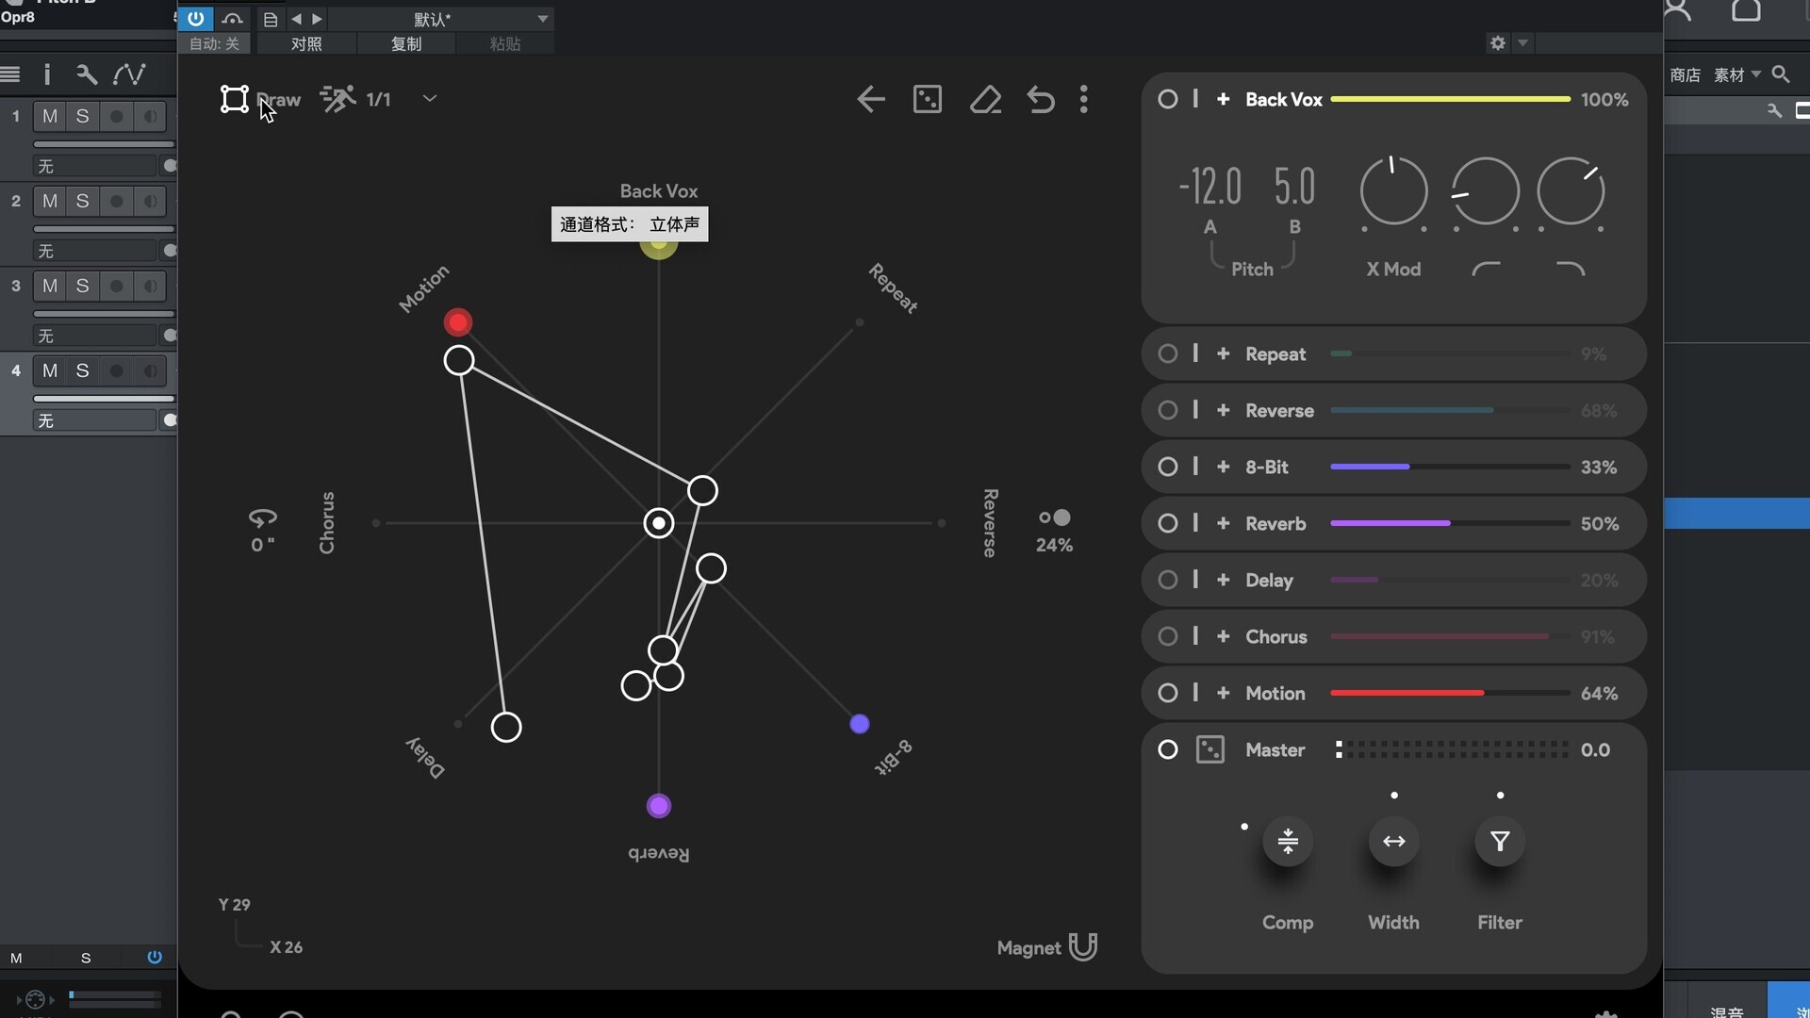Toggle the Back Vox enable circle
1810x1018 pixels.
coord(1168,99)
